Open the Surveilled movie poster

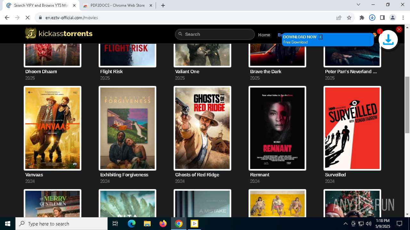click(x=352, y=128)
